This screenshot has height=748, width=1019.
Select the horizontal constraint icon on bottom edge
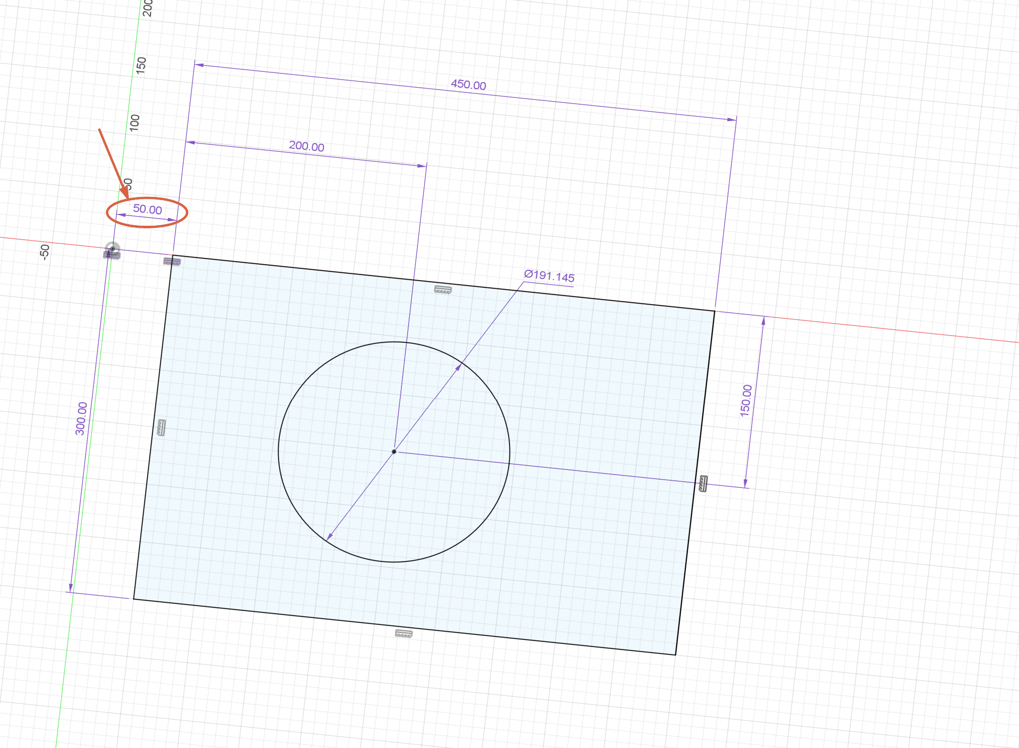coord(403,634)
